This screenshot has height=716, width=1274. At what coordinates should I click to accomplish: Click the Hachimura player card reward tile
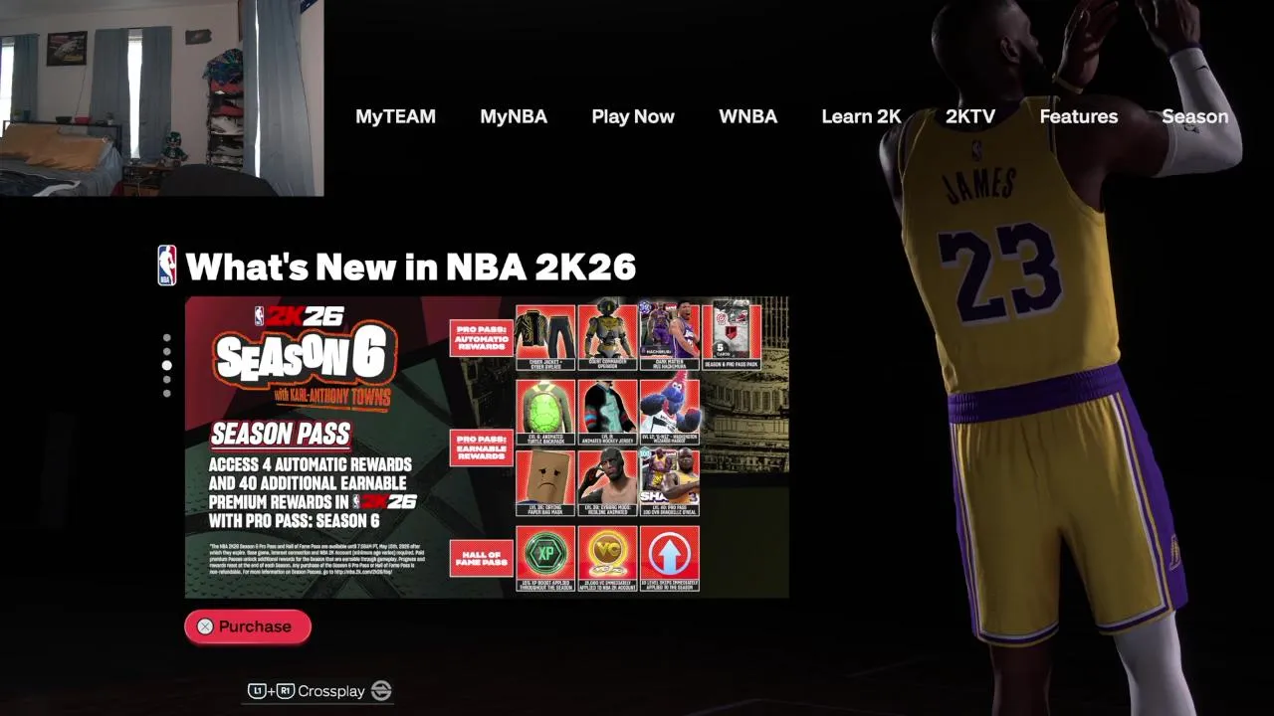pyautogui.click(x=670, y=338)
